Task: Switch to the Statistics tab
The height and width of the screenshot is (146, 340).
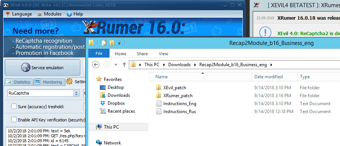Action: tap(19, 82)
